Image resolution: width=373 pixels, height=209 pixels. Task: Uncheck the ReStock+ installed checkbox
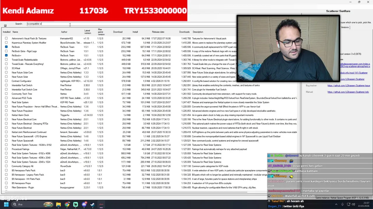click(x=6, y=55)
